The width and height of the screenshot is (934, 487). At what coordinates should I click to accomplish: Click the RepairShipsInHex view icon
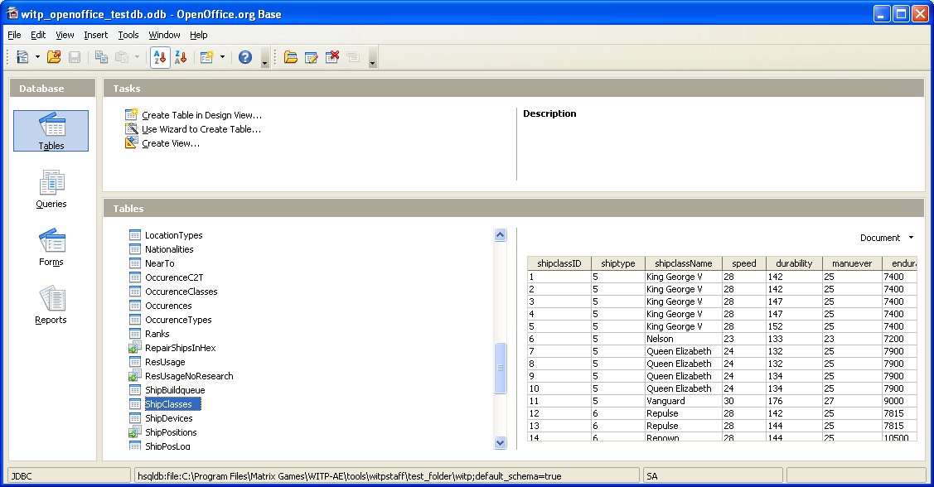[x=135, y=348]
